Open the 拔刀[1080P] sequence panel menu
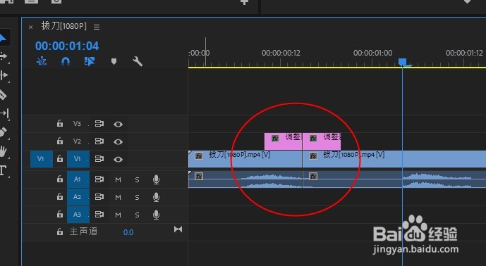The image size is (486, 266). (x=97, y=27)
